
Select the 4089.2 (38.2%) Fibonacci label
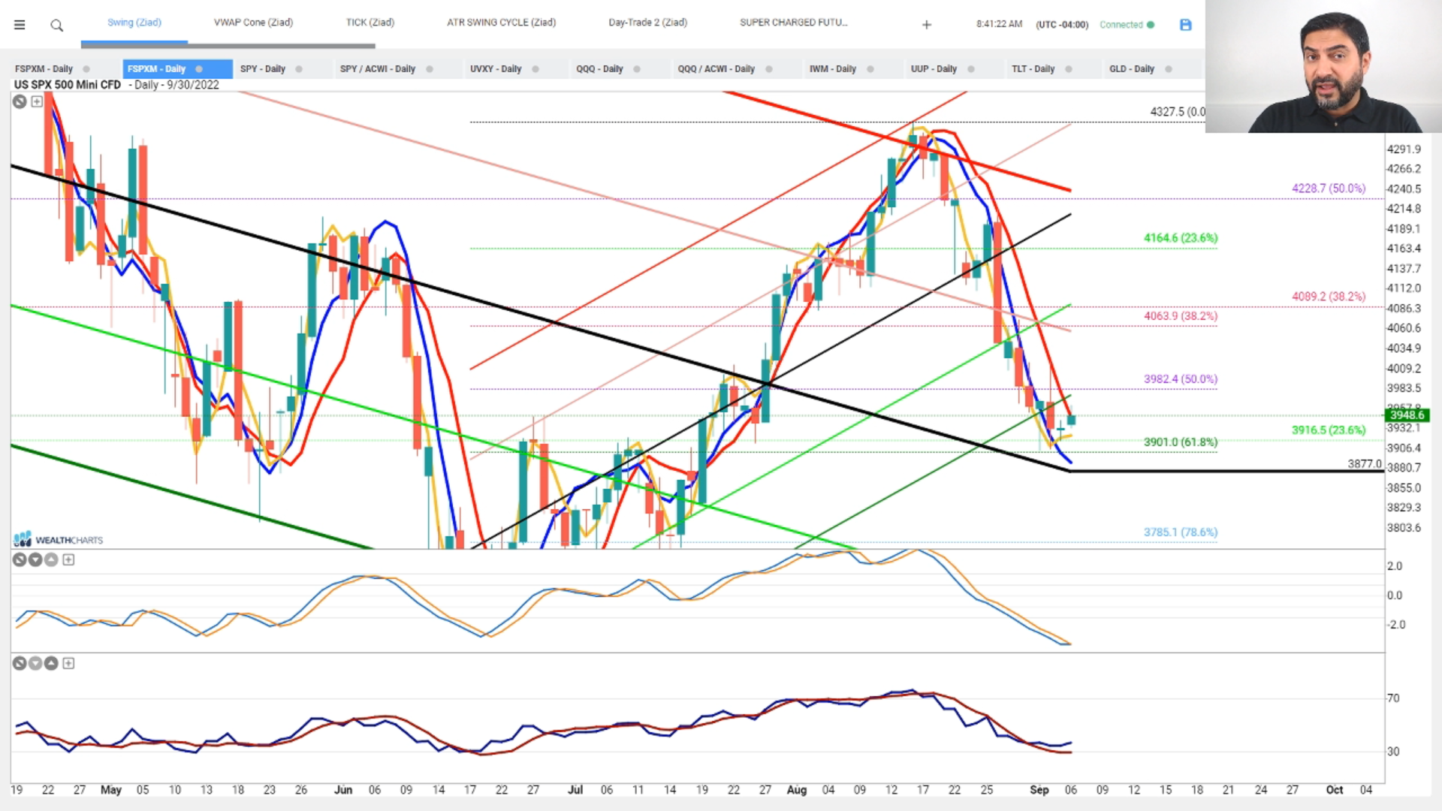click(x=1329, y=297)
